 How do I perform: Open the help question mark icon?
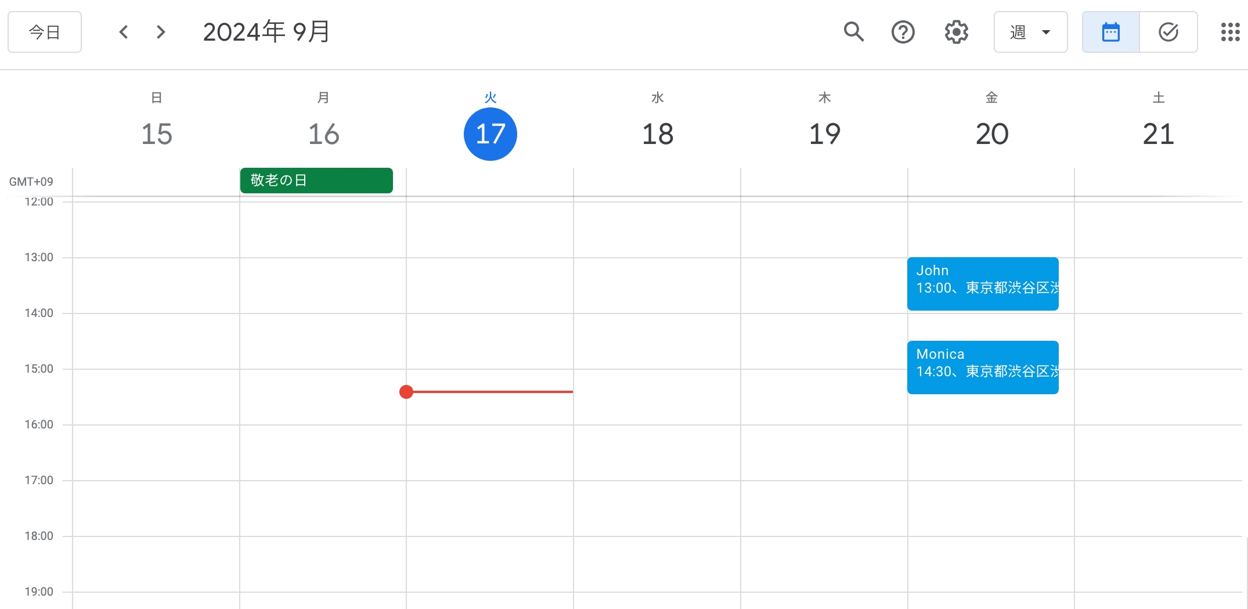click(x=903, y=32)
